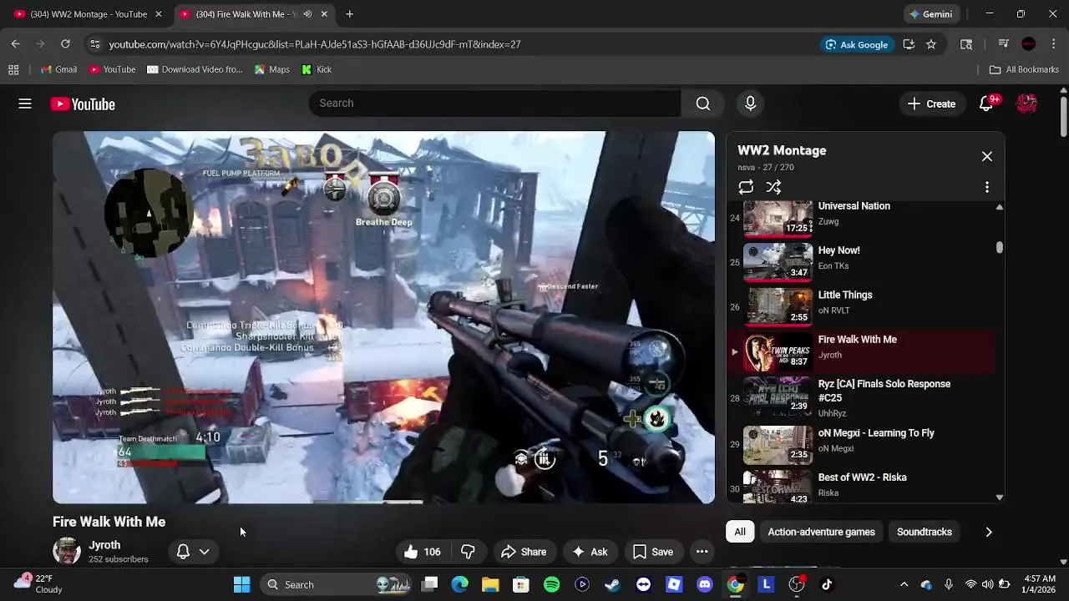
Task: Open the YouTube account avatar menu
Action: [x=1026, y=104]
